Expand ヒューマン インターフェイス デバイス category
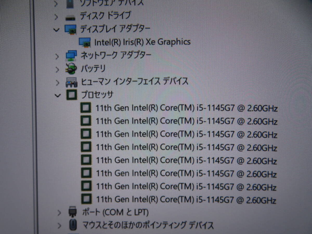The image size is (312, 234). pos(57,83)
